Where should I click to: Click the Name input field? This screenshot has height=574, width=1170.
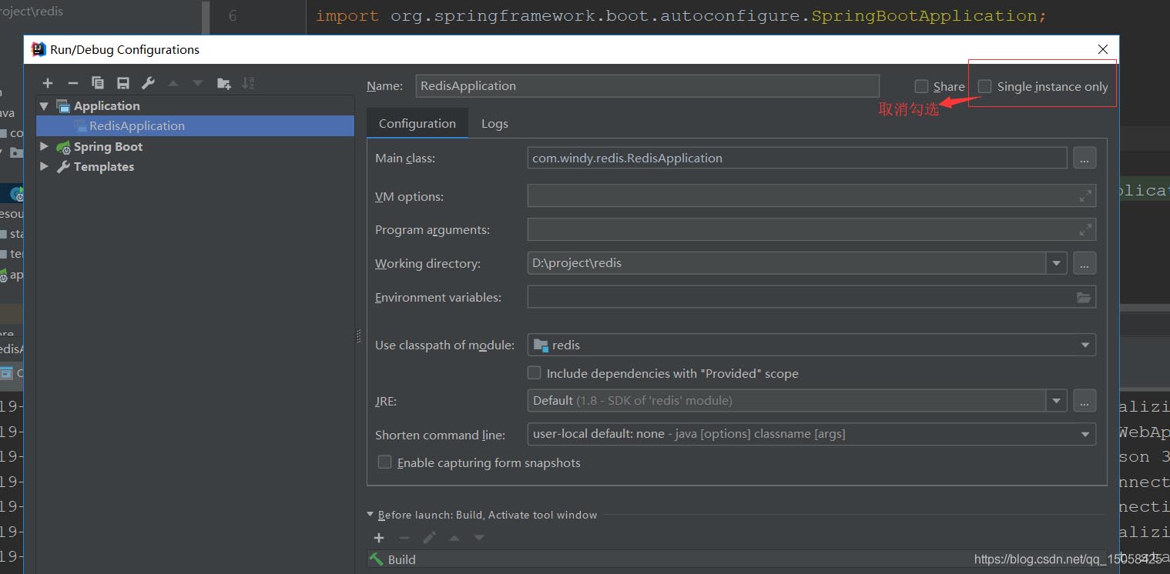647,85
